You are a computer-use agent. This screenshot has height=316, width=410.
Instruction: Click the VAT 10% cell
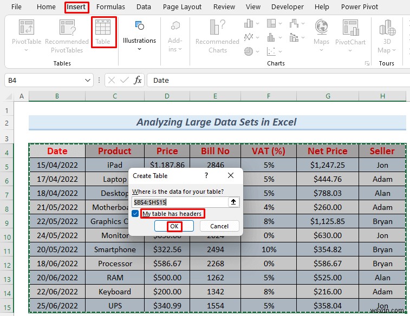(x=269, y=249)
